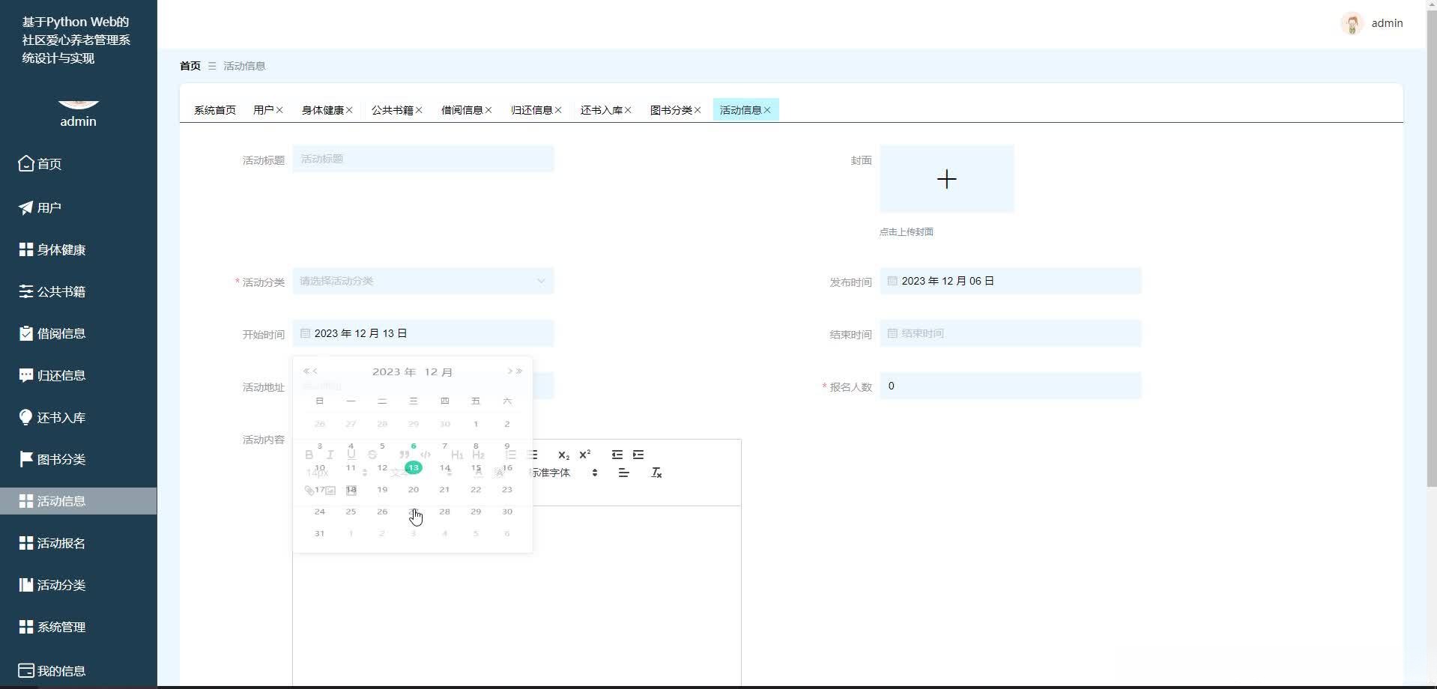The width and height of the screenshot is (1437, 689).
Task: Open 借阅信息 using the clipboard icon
Action: coord(24,333)
